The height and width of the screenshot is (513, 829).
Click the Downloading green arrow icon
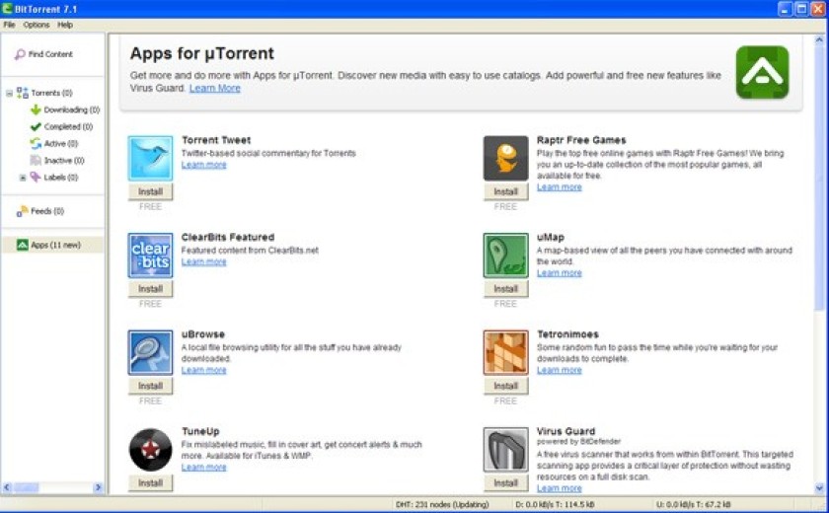(x=36, y=110)
